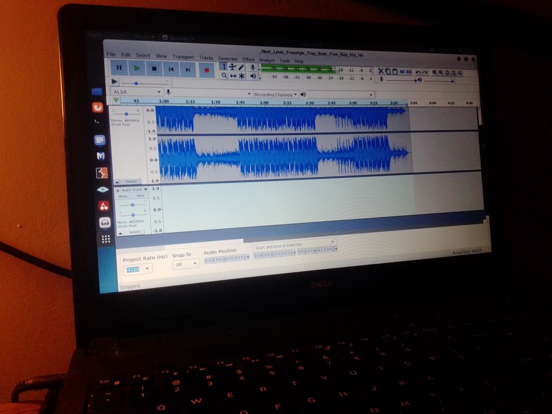The height and width of the screenshot is (414, 552).
Task: Open the recording device dropdown
Action: 212,94
